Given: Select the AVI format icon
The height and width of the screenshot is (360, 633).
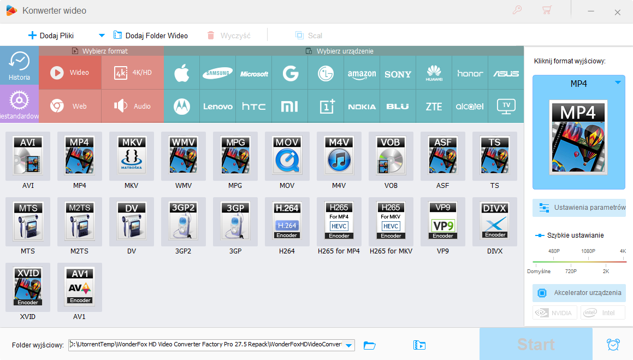Looking at the screenshot, I should (x=28, y=156).
